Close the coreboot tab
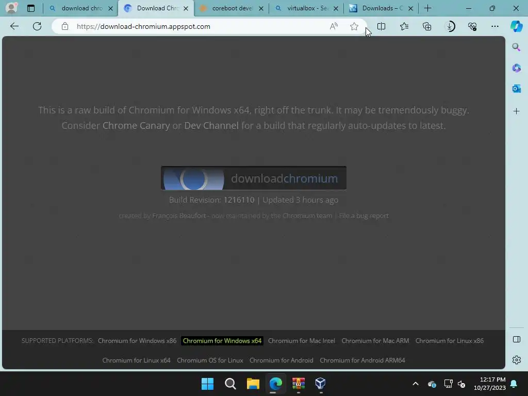 pyautogui.click(x=261, y=8)
